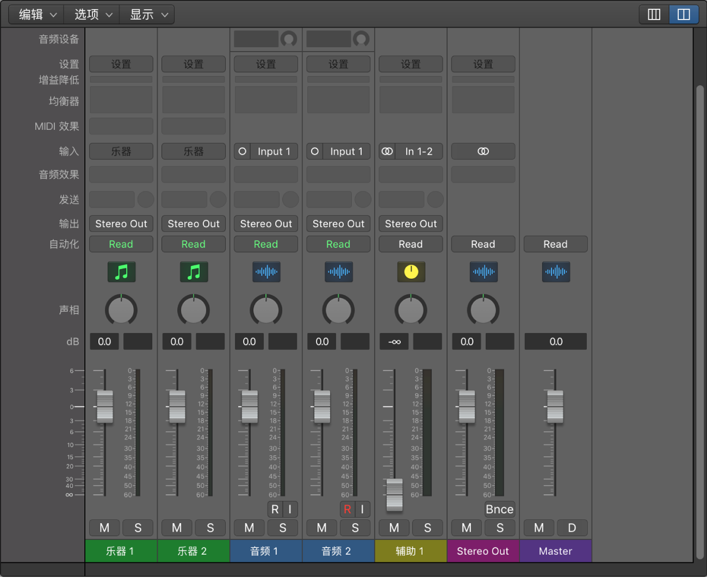Click the 音频 1 mono input format circle
This screenshot has height=578, width=707.
pos(242,152)
